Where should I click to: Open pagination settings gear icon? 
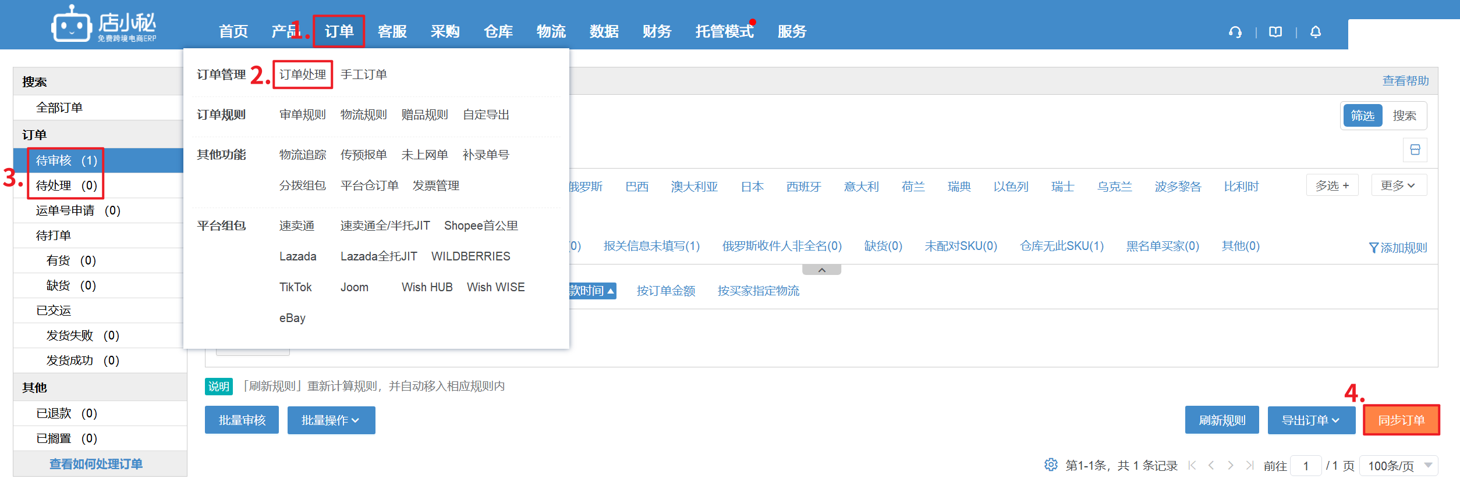point(1051,465)
